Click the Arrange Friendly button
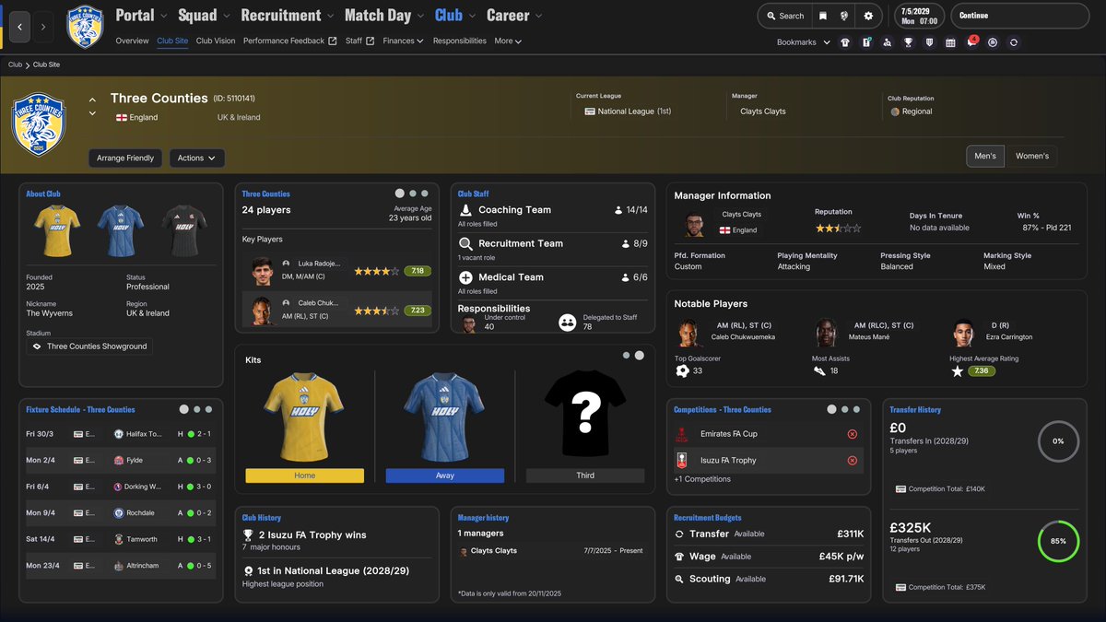 [126, 158]
